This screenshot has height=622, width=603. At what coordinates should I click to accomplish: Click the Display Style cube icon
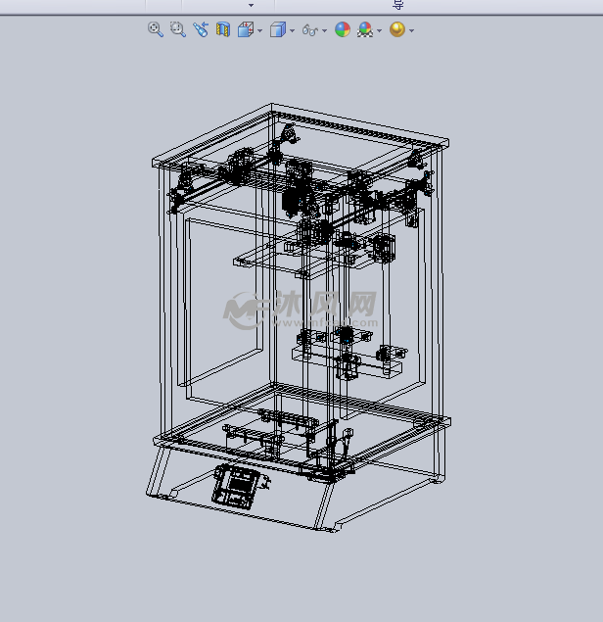coord(277,30)
